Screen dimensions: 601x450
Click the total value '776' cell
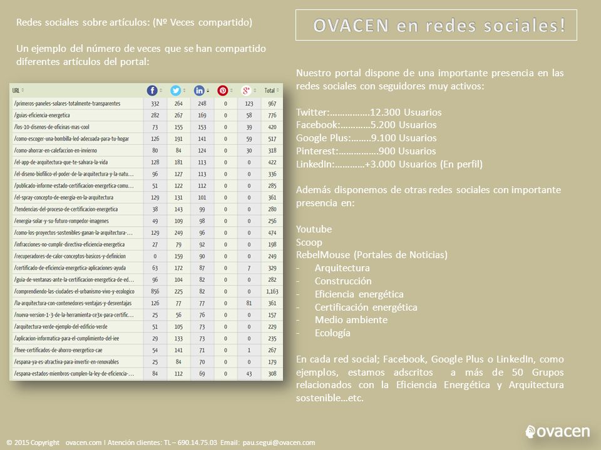[x=272, y=115]
